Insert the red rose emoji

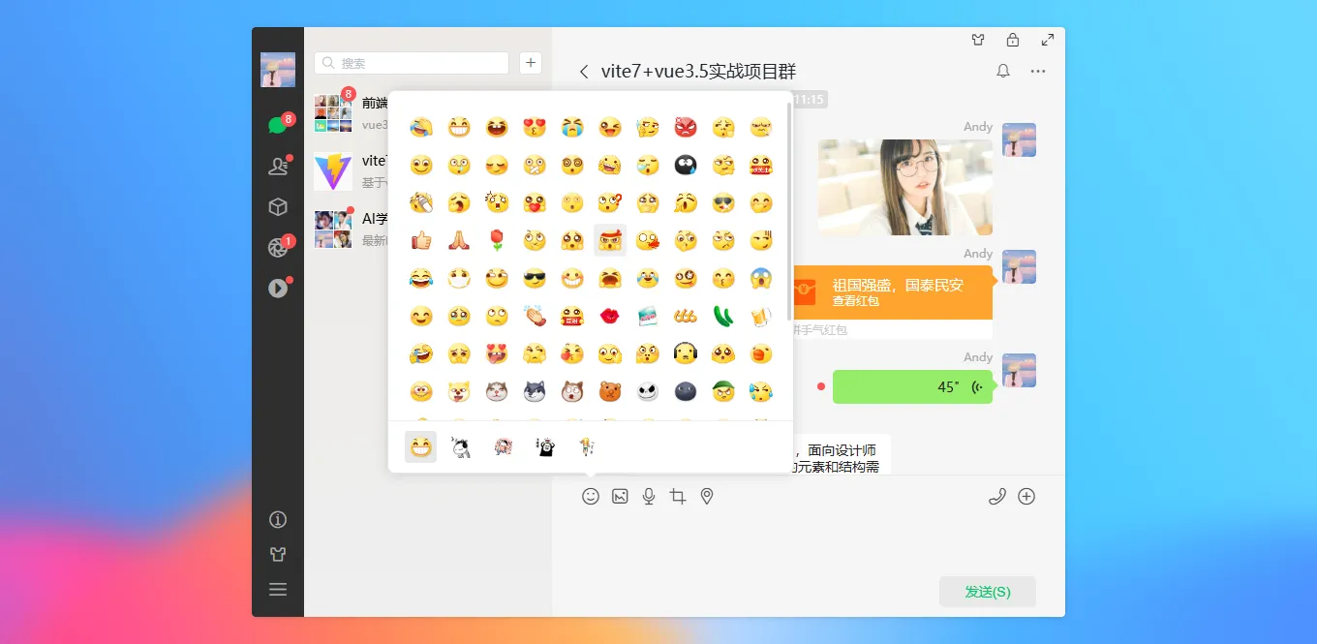(x=496, y=240)
